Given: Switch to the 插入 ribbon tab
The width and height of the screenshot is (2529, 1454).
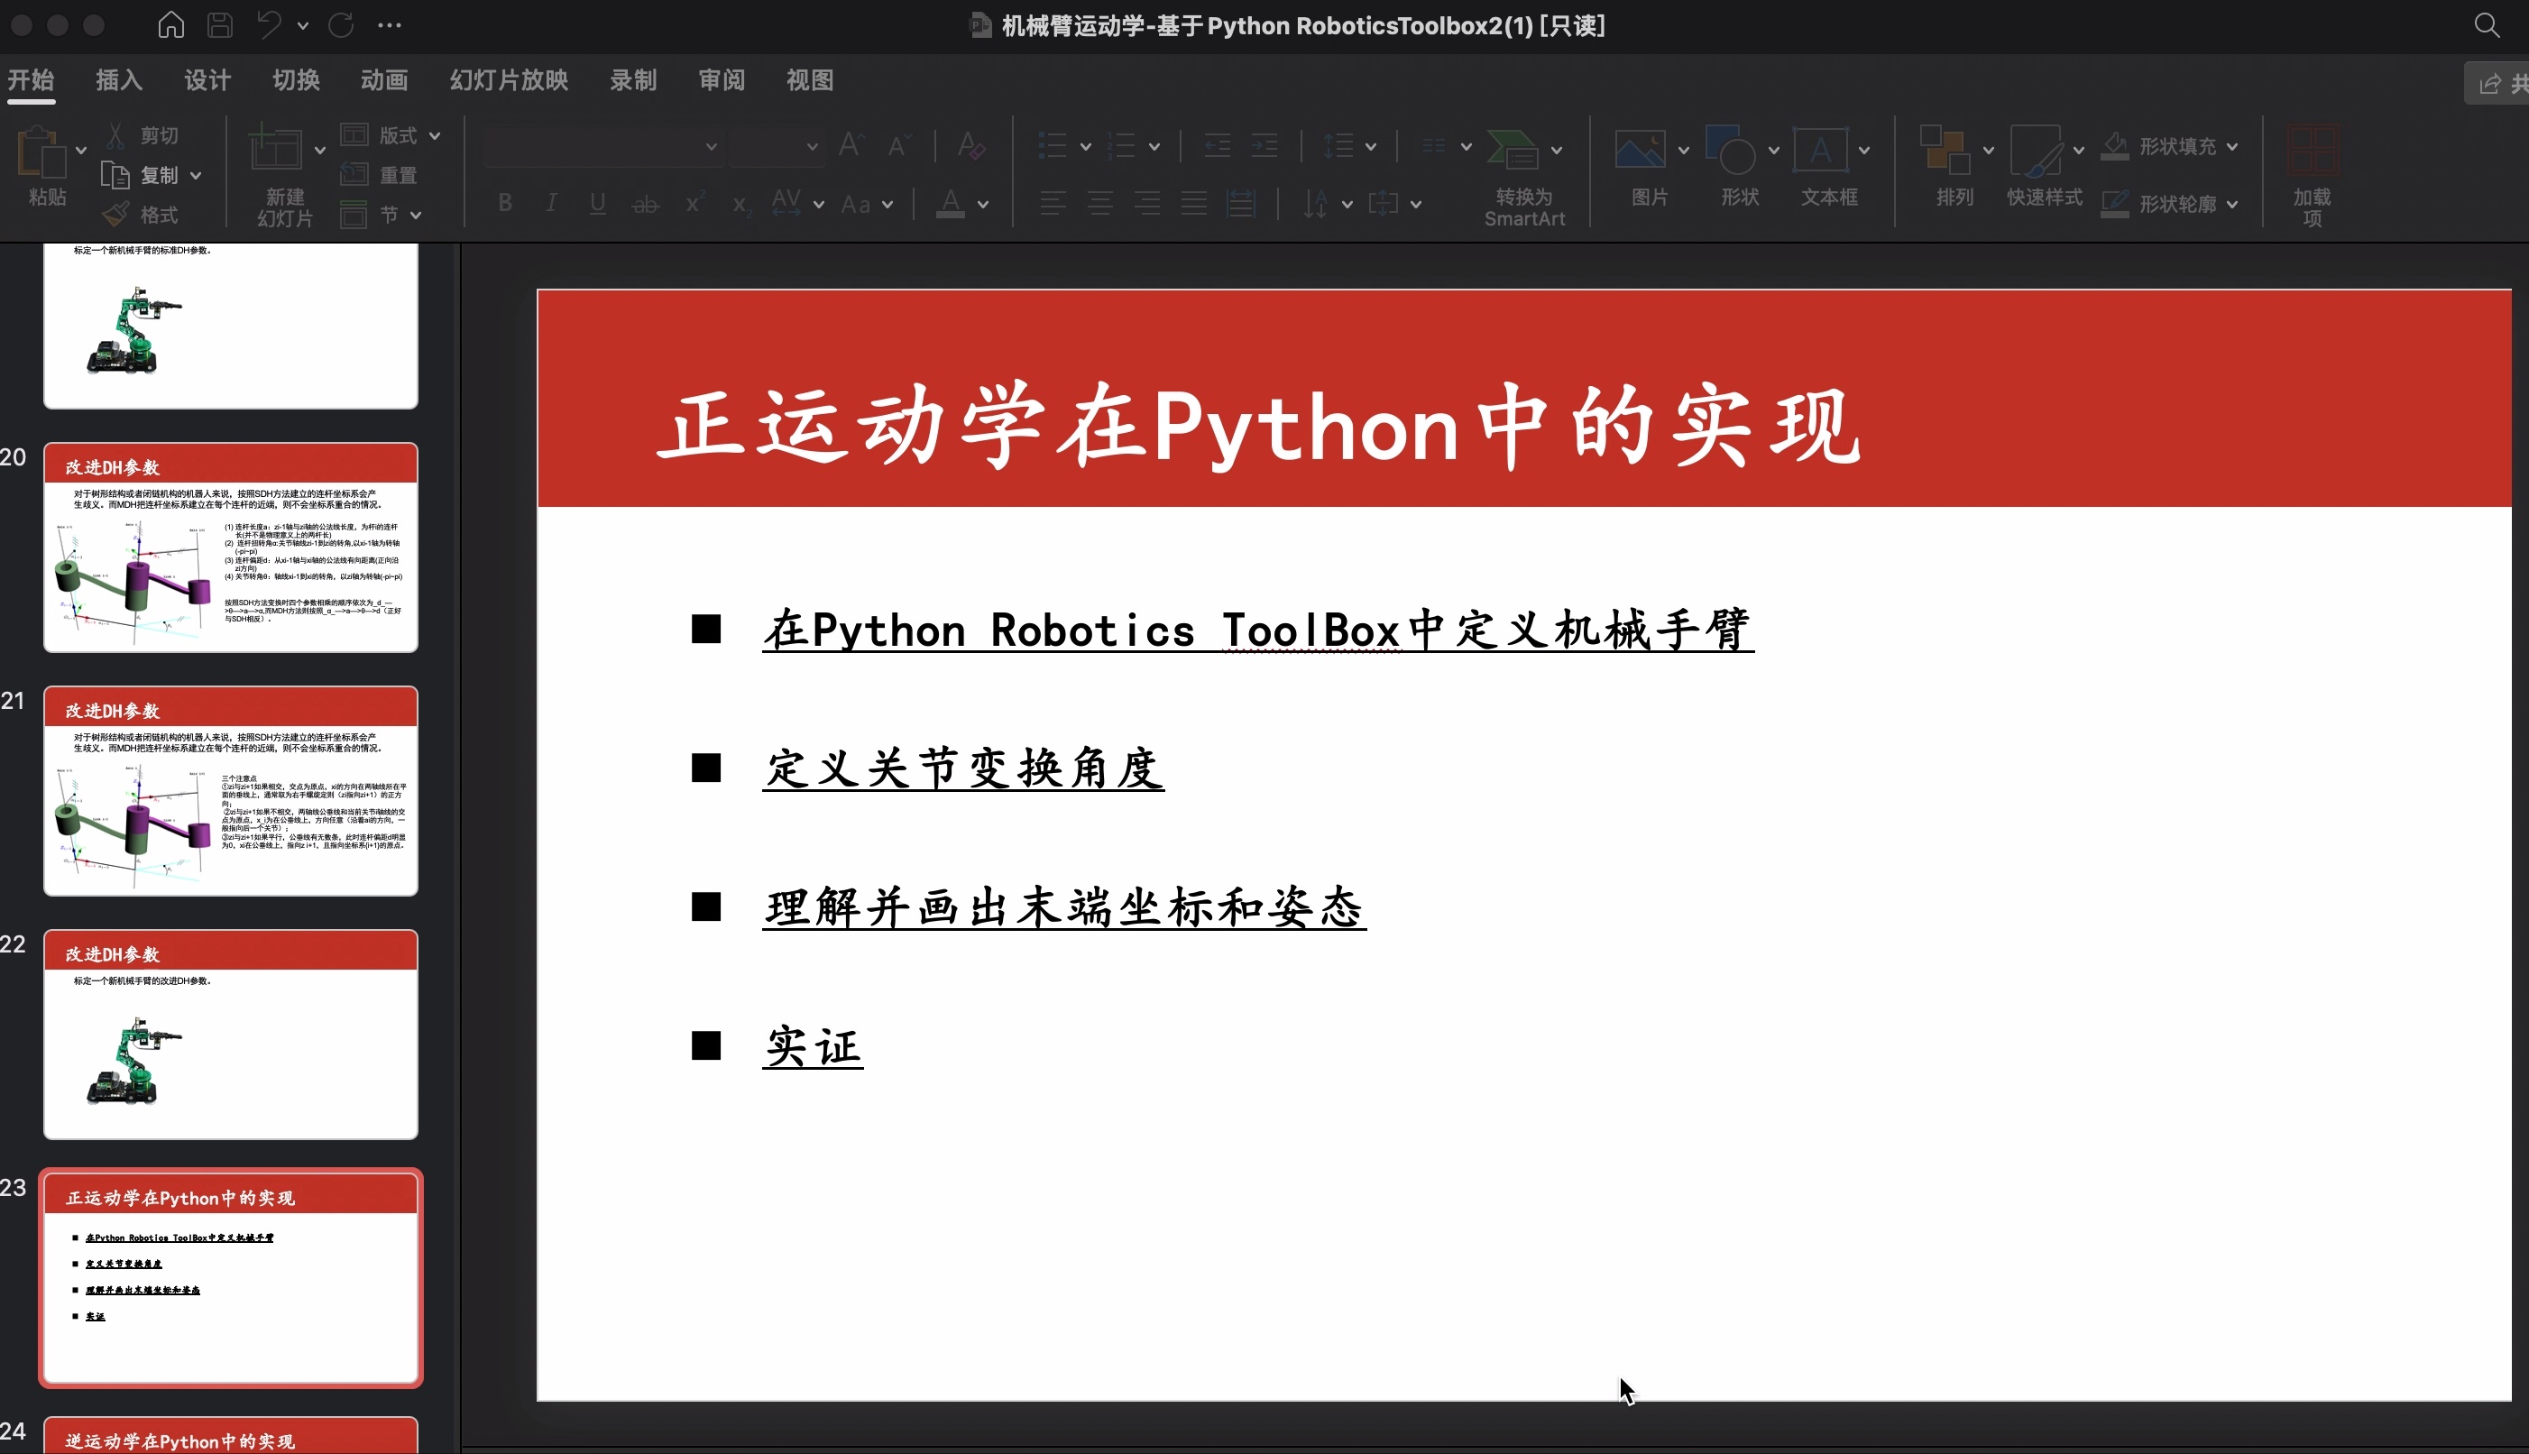Looking at the screenshot, I should 117,80.
